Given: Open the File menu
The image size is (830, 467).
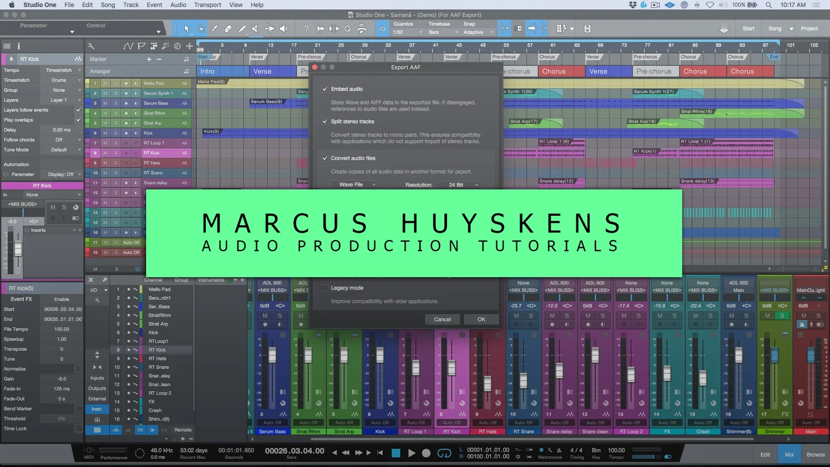Looking at the screenshot, I should point(69,5).
